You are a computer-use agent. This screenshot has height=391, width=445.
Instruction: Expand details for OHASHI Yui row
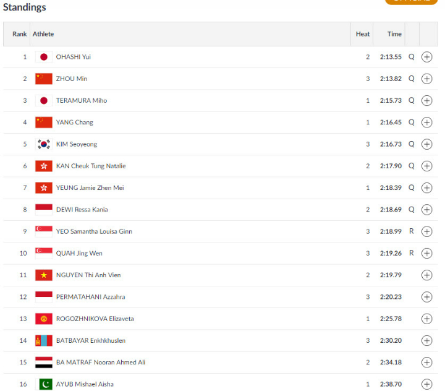426,57
